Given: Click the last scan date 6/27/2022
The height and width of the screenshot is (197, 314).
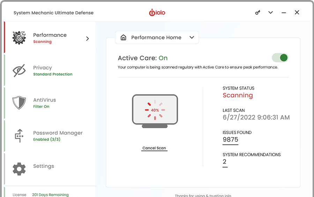Looking at the screenshot, I should pyautogui.click(x=256, y=117).
